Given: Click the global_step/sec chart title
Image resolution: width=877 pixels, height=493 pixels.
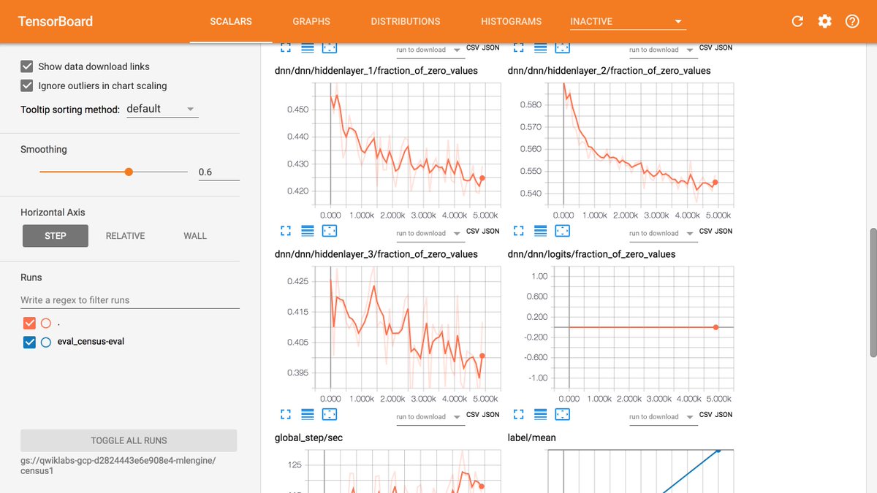Looking at the screenshot, I should tap(308, 437).
